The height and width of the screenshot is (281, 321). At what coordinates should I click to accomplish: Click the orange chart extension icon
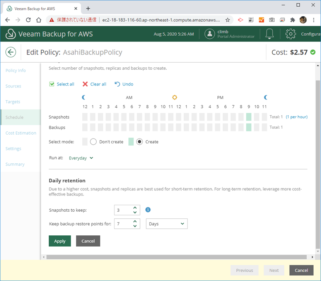(x=261, y=20)
